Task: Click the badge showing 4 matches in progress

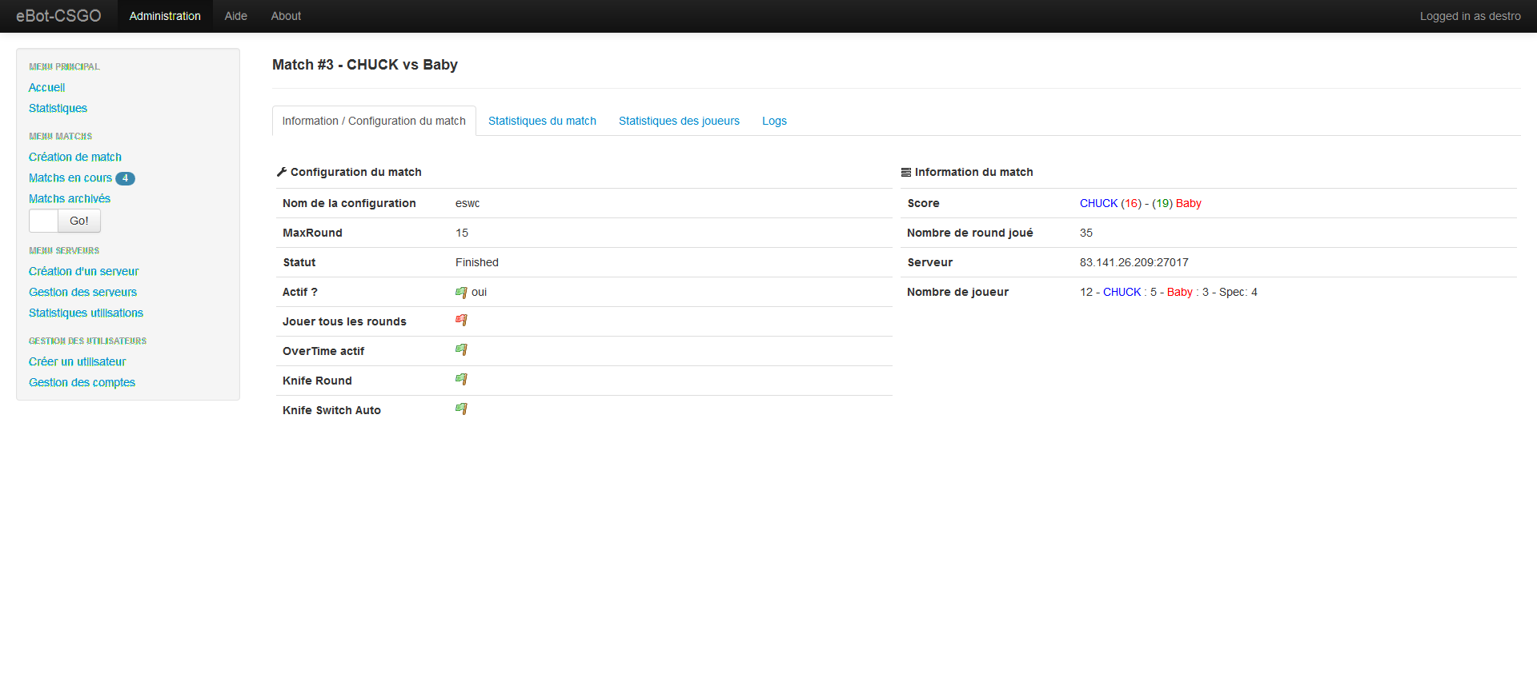Action: (x=125, y=178)
